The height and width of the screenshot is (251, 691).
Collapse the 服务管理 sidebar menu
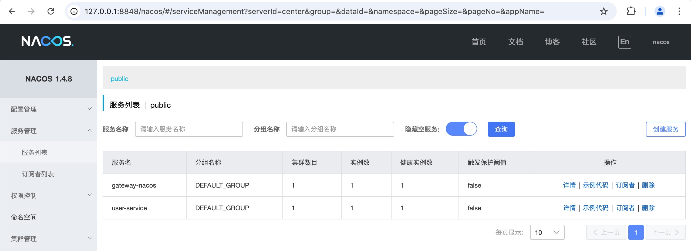click(49, 131)
